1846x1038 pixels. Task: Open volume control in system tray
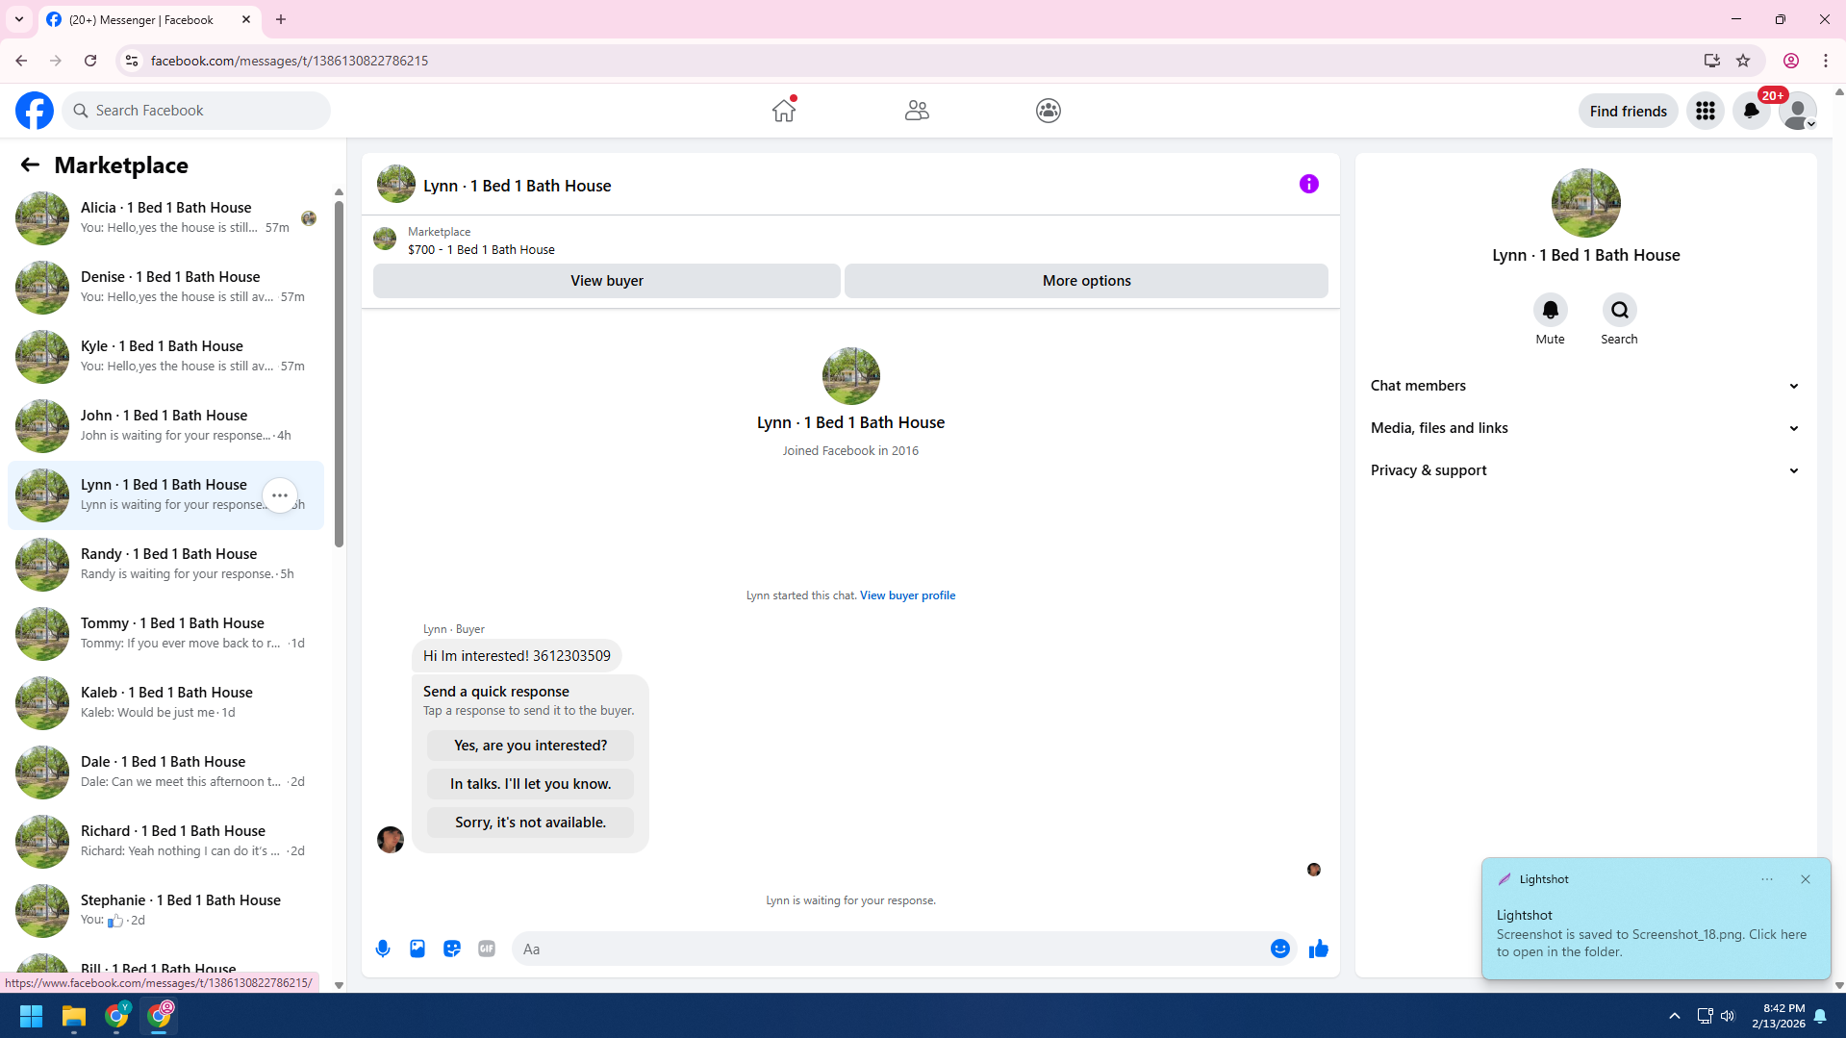pos(1729,1016)
